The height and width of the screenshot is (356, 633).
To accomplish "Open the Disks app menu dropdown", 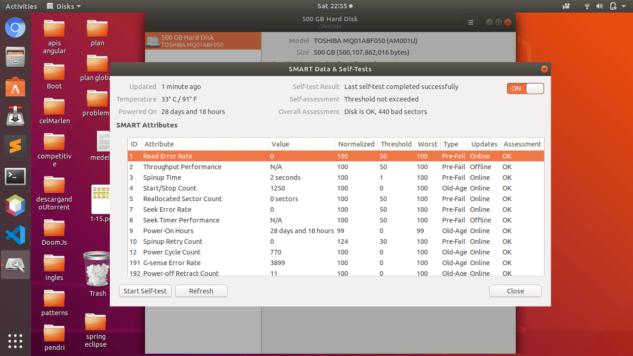I will coord(64,6).
